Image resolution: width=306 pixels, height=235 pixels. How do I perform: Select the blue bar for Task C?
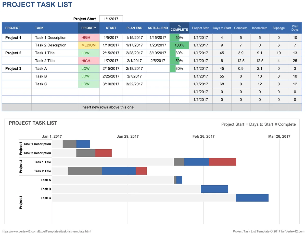(252, 198)
